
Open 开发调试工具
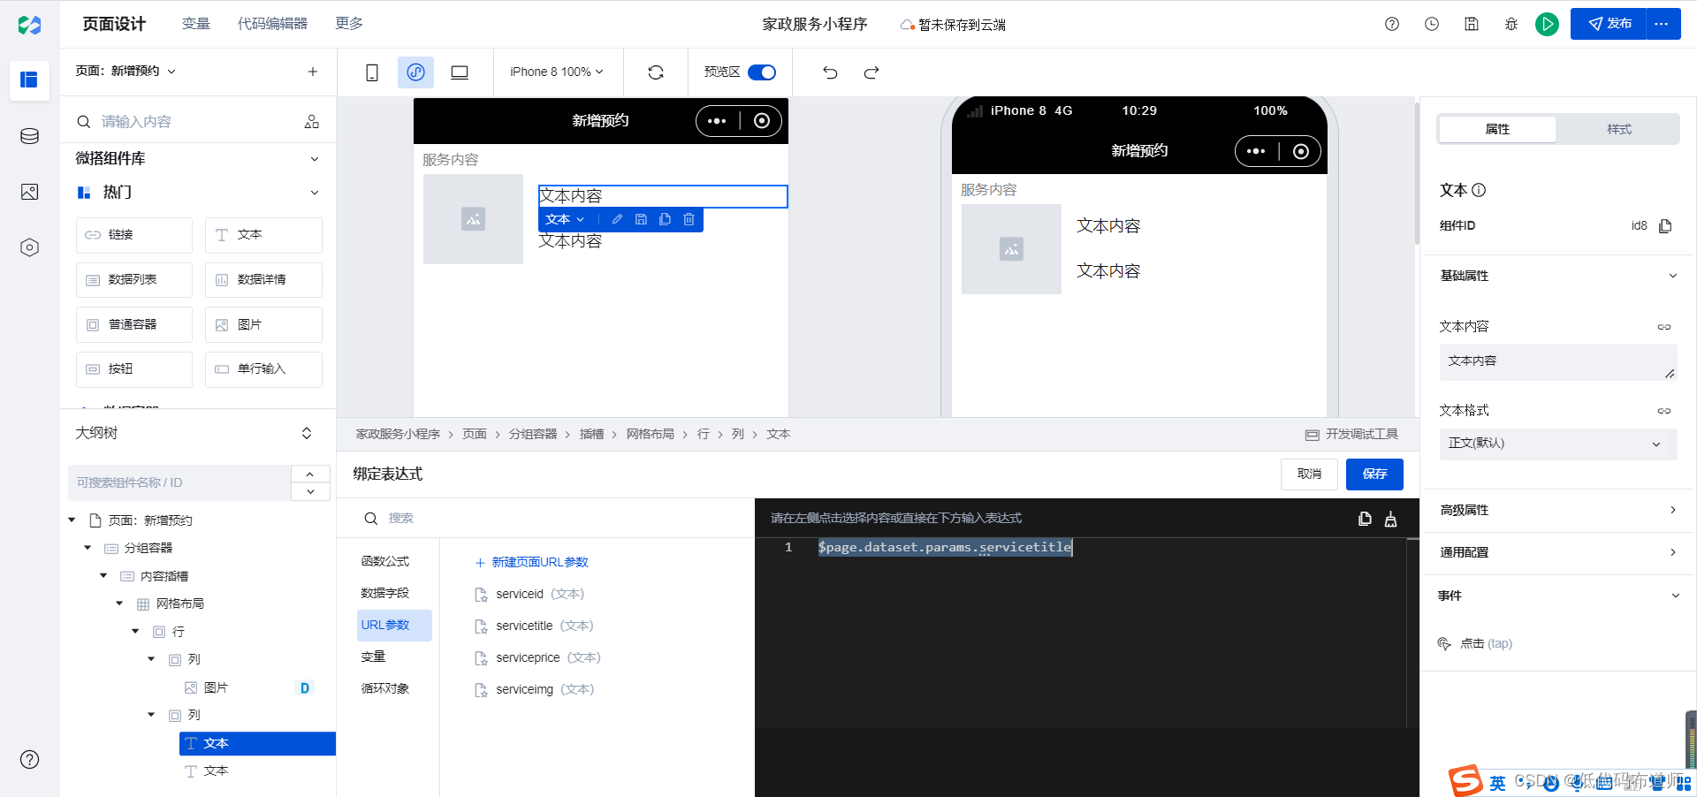(1352, 435)
